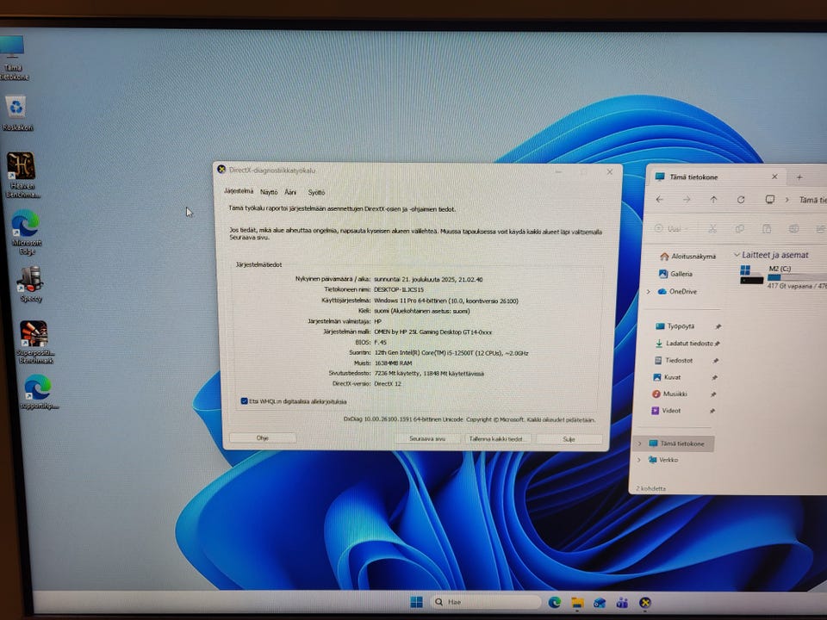Select Ladatut tiedostot in Explorer sidebar

683,343
